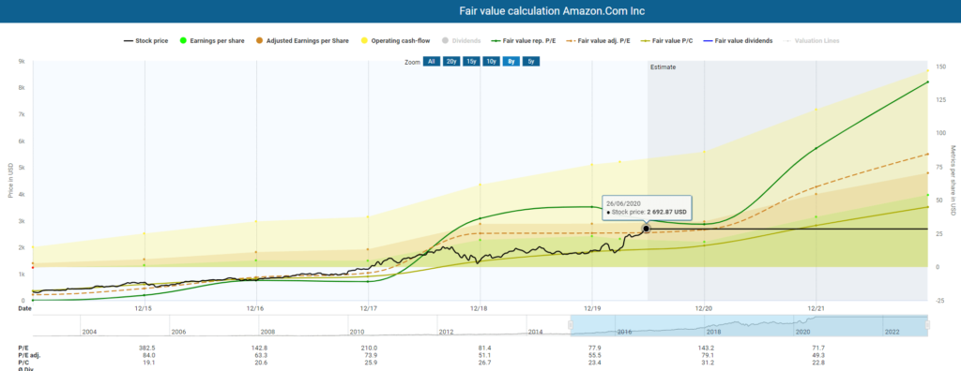Enable Valuation Lines in legend
This screenshot has height=371, width=961.
click(812, 41)
